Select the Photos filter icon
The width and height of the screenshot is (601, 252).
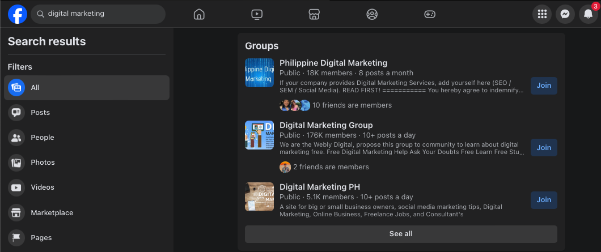tap(16, 163)
